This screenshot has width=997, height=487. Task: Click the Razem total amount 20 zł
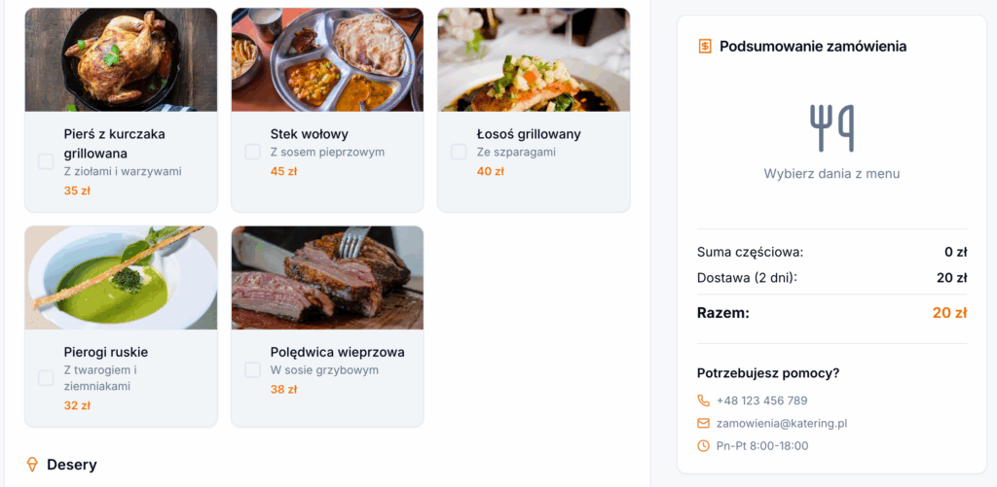949,313
